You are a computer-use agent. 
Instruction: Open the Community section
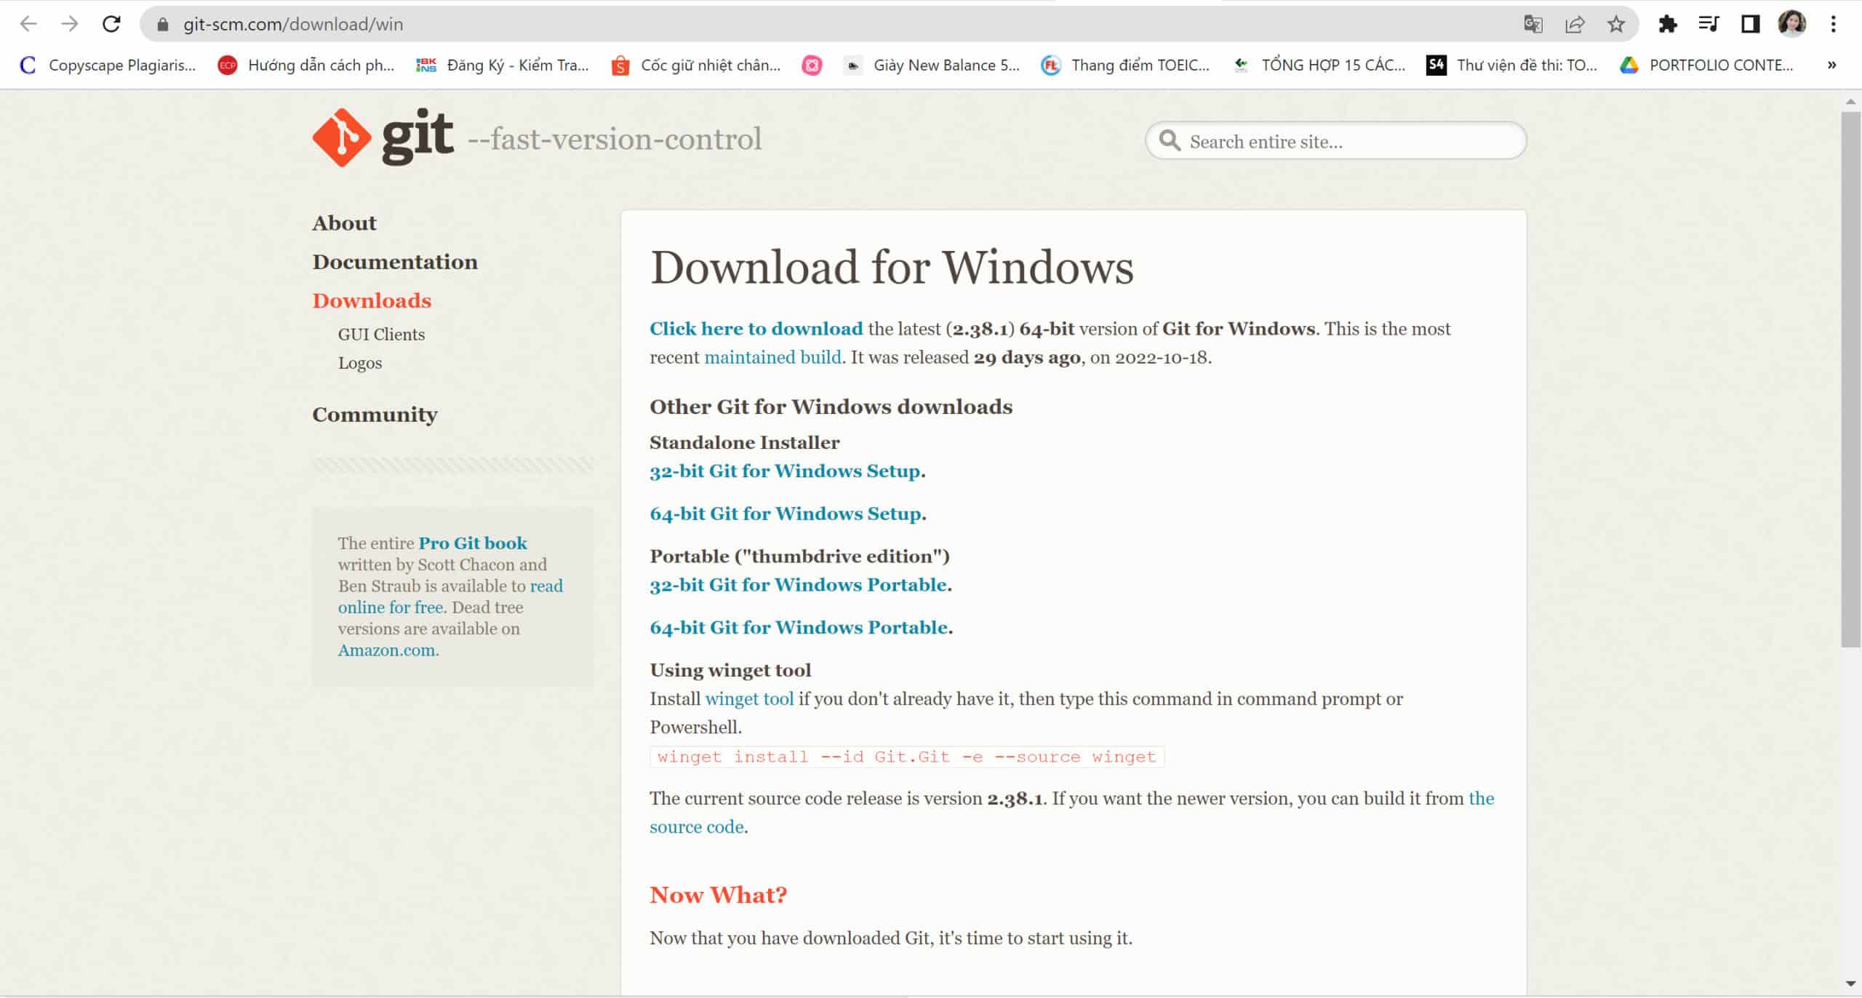coord(375,415)
